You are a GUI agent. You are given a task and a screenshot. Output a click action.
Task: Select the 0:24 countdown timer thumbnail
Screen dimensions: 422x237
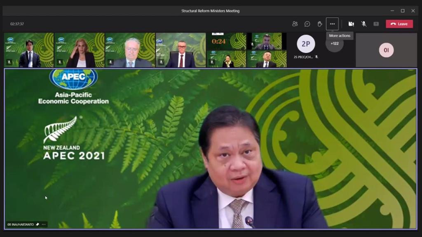[x=226, y=41]
